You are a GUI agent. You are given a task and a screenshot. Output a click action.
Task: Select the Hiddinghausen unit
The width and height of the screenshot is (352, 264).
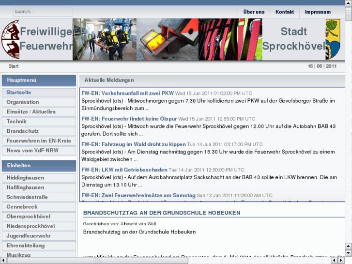pos(39,178)
